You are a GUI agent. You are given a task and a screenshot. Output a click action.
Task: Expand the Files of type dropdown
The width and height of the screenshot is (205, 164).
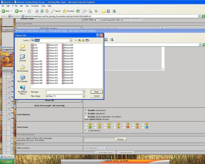[x=84, y=96]
